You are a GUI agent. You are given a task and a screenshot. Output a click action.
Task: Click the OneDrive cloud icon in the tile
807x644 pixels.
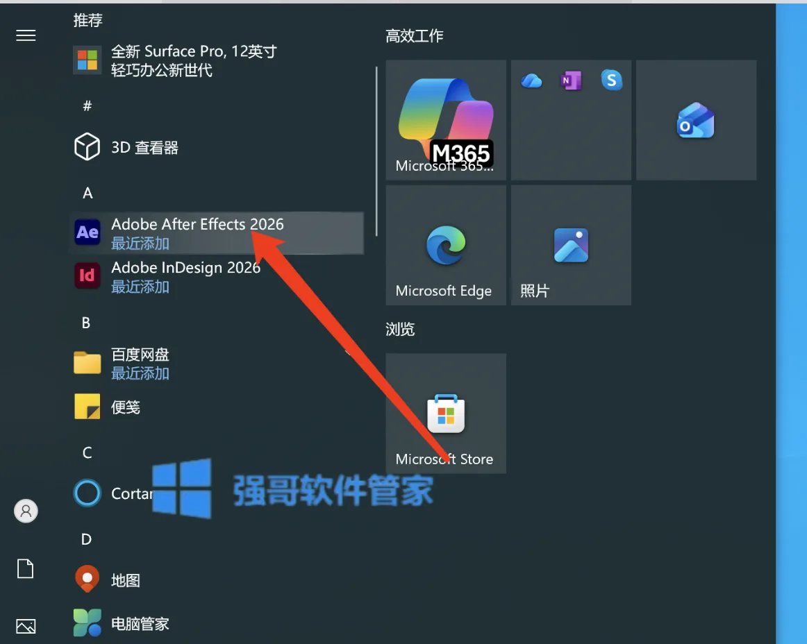click(531, 80)
